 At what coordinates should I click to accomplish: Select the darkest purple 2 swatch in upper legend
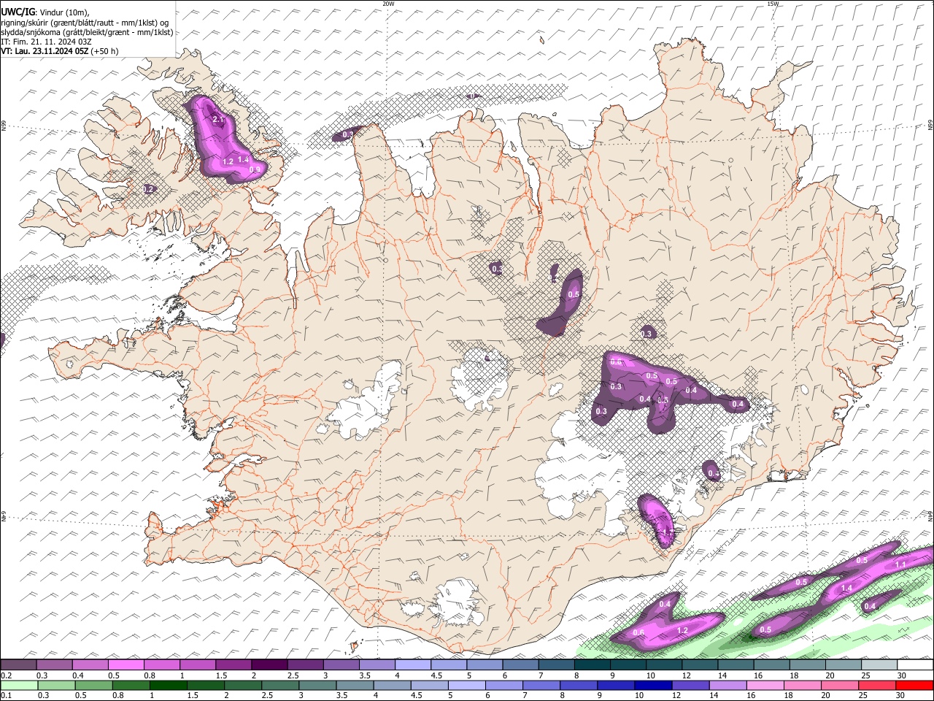pyautogui.click(x=269, y=664)
